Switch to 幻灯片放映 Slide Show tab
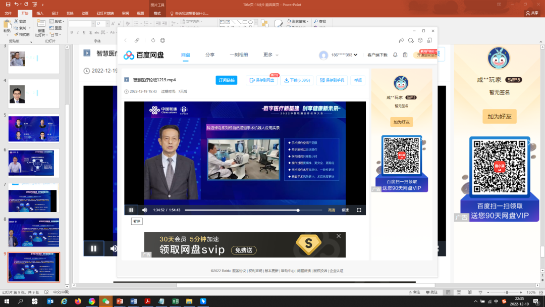This screenshot has height=307, width=545. click(105, 13)
